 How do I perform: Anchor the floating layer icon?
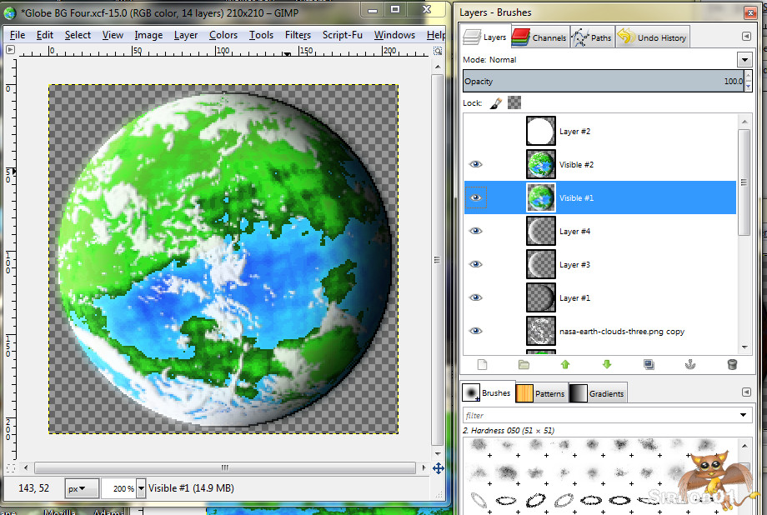[690, 364]
